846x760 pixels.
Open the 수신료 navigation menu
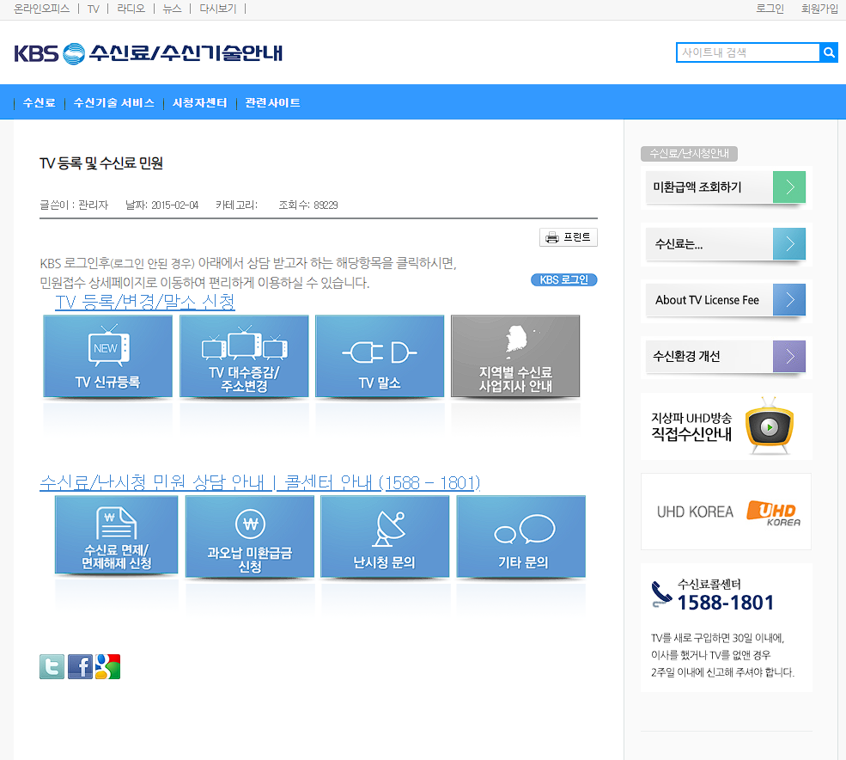pyautogui.click(x=39, y=102)
